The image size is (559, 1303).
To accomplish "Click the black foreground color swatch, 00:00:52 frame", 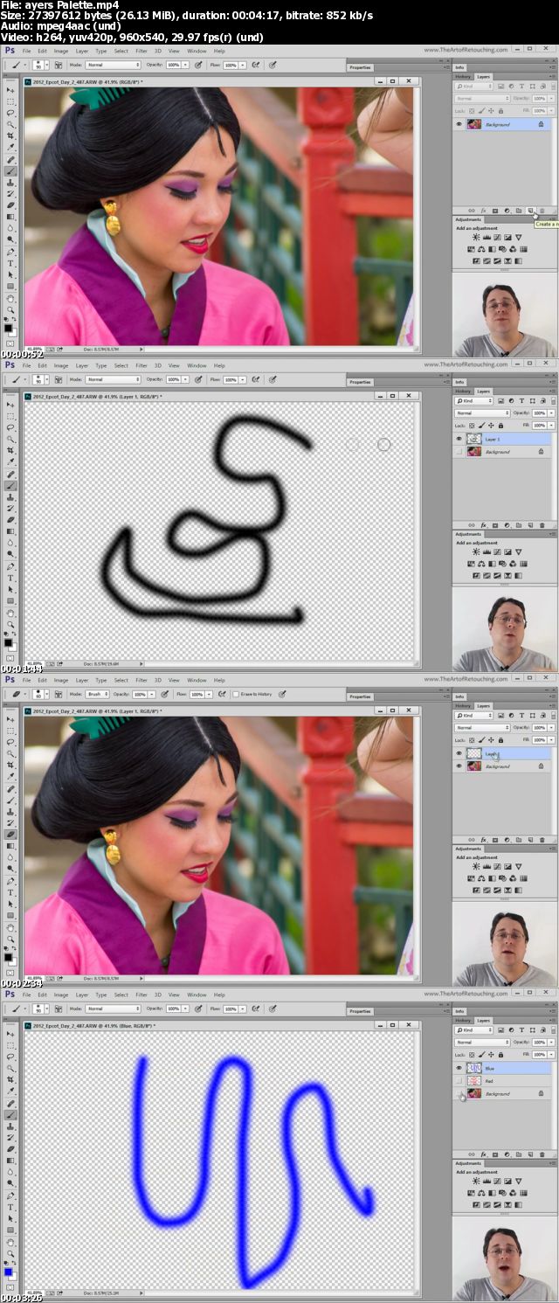I will click(8, 328).
